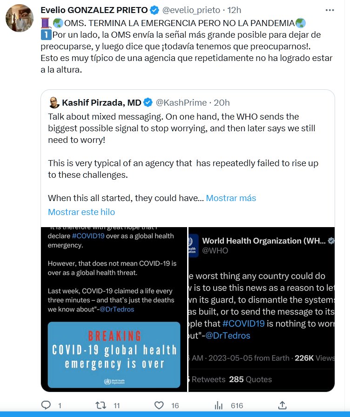Open the left WHO tweet screenshot
Screen dimensions: 350x417
(114, 308)
